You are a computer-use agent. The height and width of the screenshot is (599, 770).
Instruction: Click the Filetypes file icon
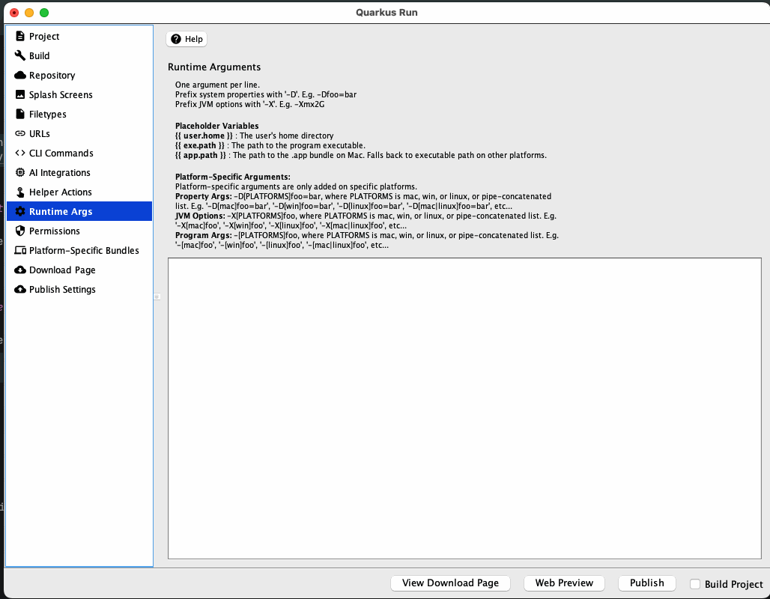click(x=20, y=114)
